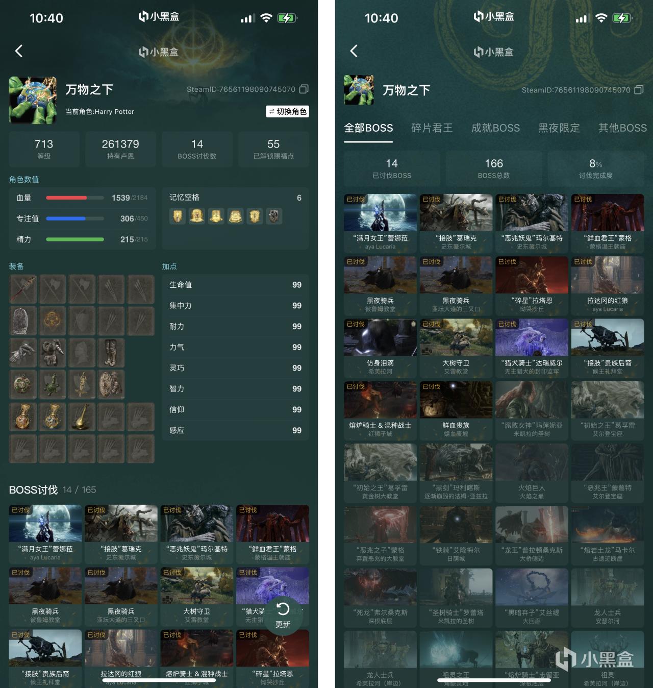Tap the 耐力 99 attribute row
The width and height of the screenshot is (653, 688).
click(x=235, y=327)
